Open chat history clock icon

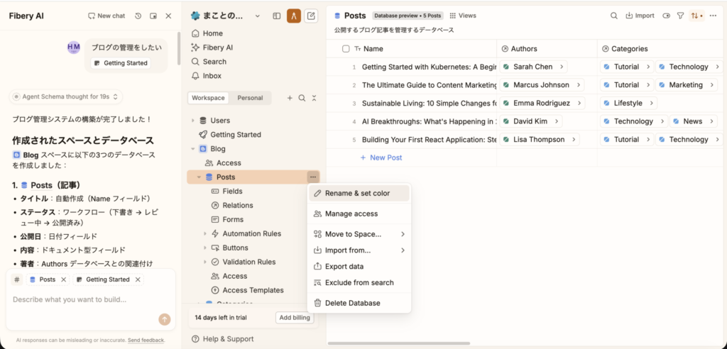click(x=138, y=16)
